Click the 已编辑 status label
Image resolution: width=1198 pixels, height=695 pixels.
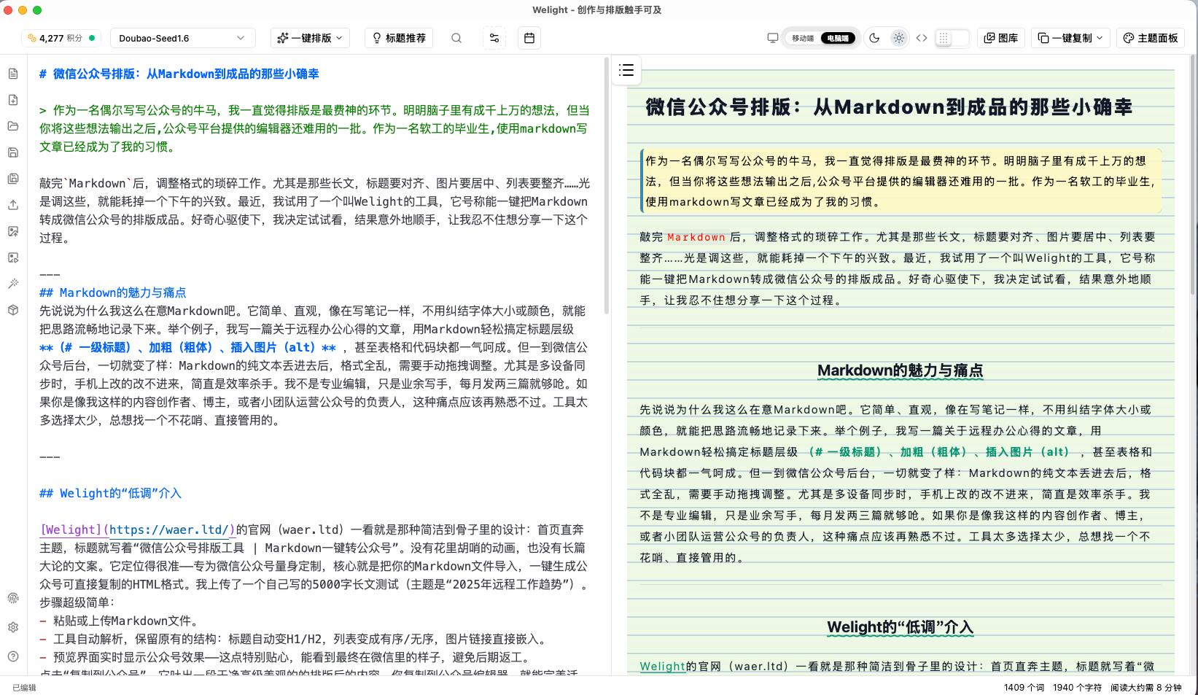click(x=24, y=687)
